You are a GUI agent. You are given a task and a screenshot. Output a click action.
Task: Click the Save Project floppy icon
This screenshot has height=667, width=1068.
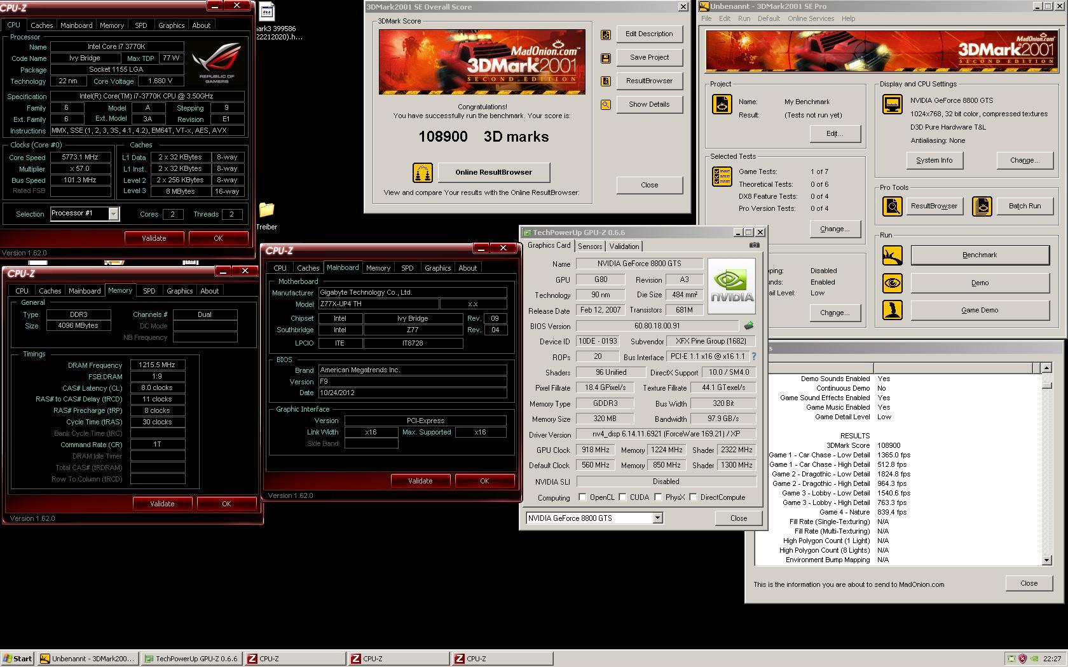606,58
